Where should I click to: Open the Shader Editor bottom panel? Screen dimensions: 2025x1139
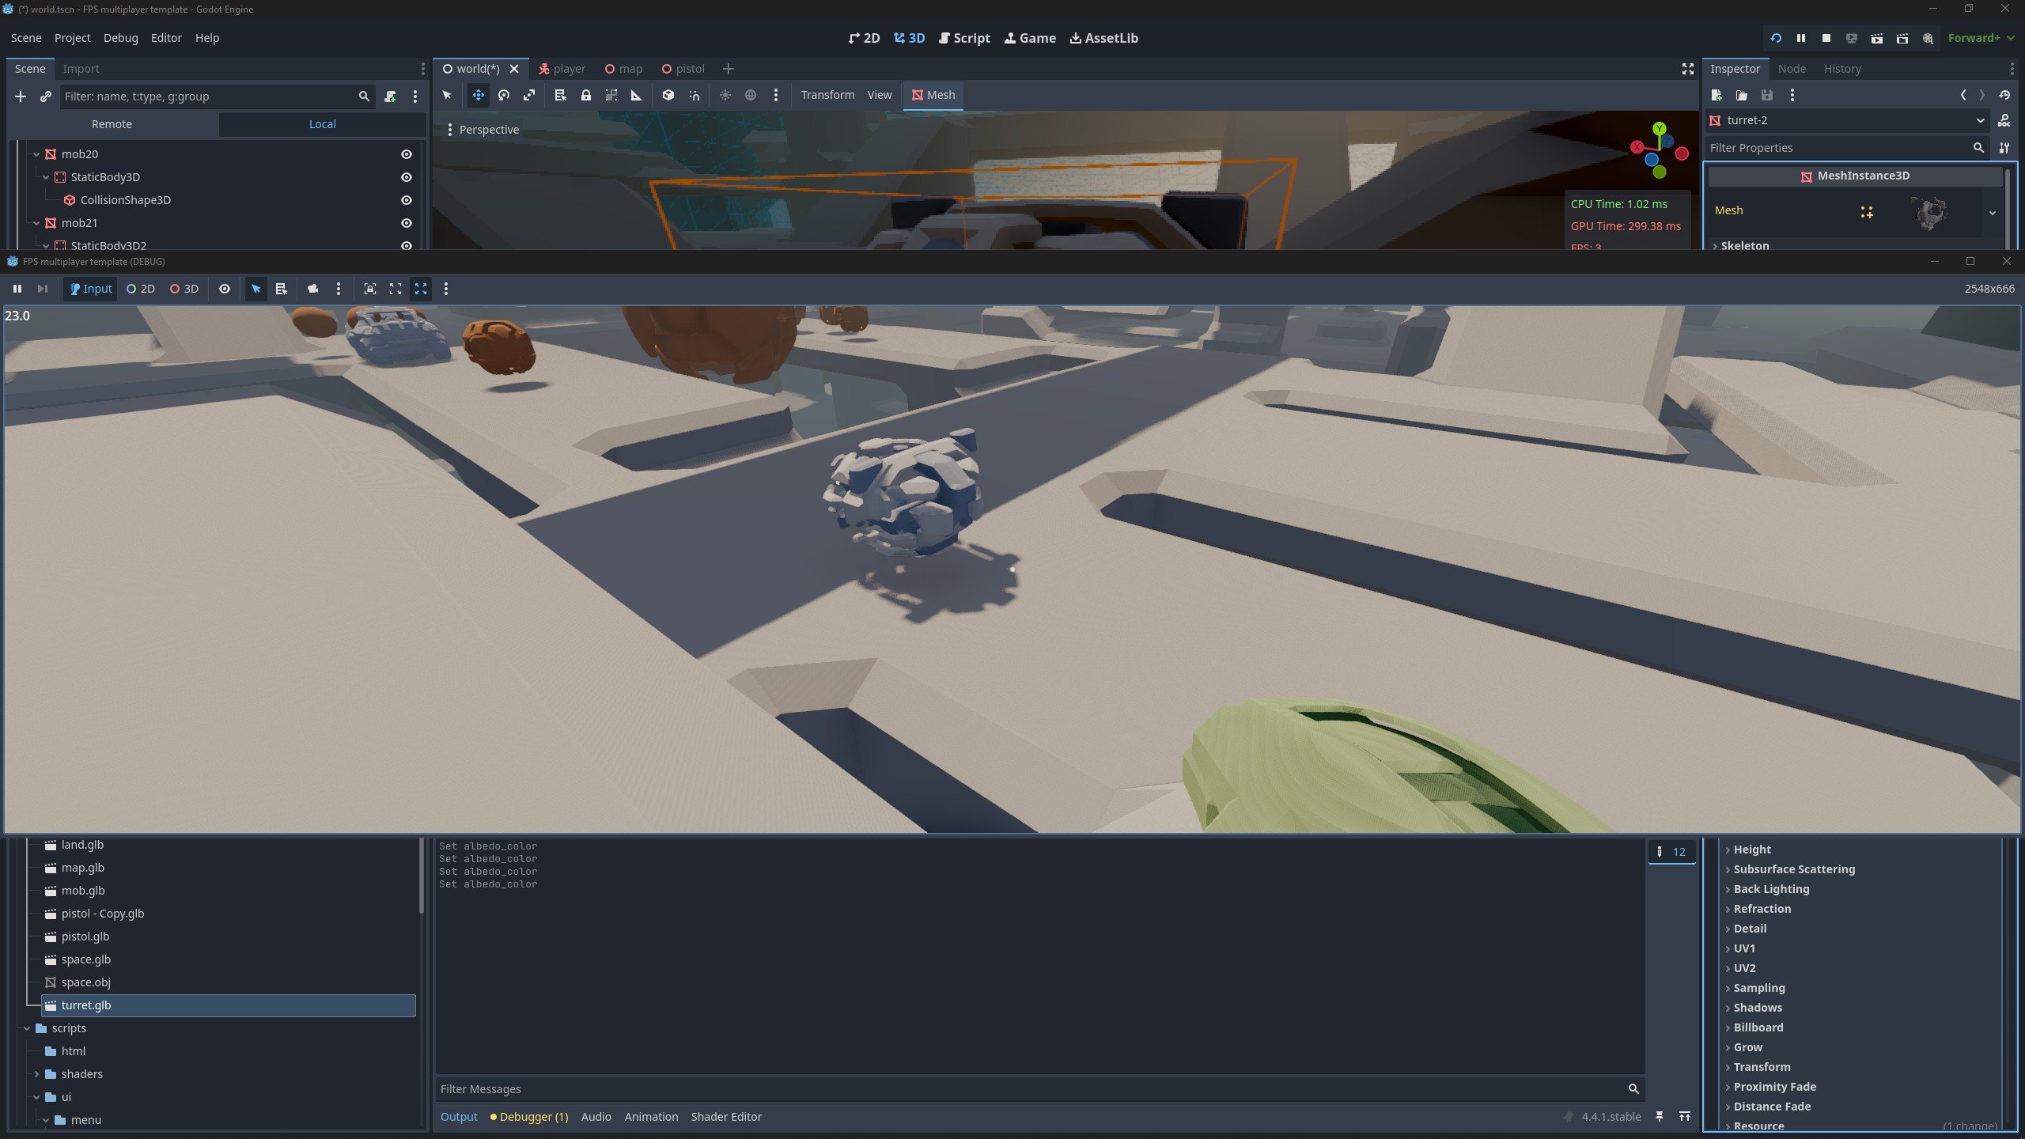(x=726, y=1117)
